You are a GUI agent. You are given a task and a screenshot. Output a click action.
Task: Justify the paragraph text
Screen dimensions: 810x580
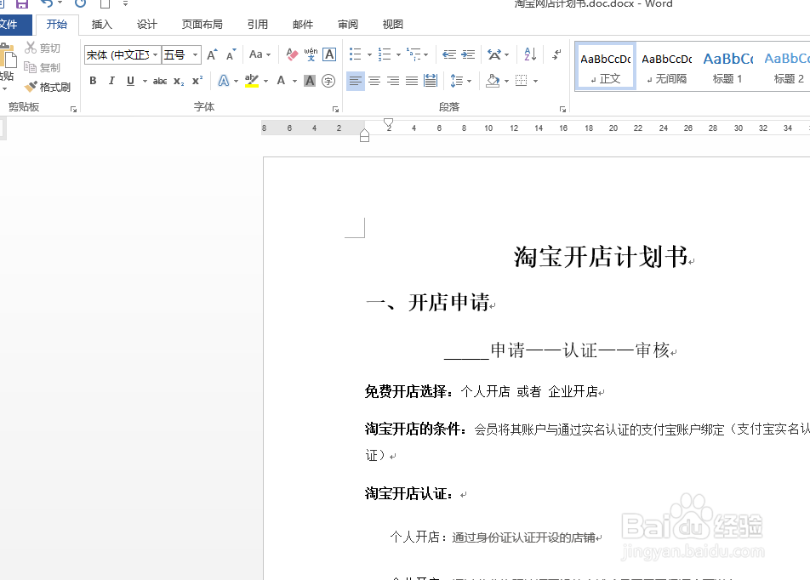[x=412, y=81]
